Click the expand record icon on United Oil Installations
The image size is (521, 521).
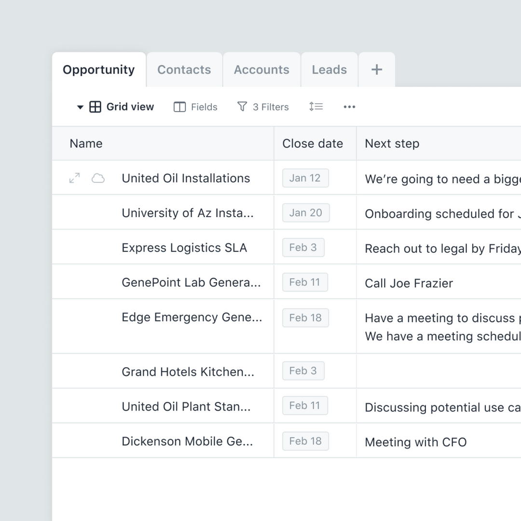tap(74, 178)
